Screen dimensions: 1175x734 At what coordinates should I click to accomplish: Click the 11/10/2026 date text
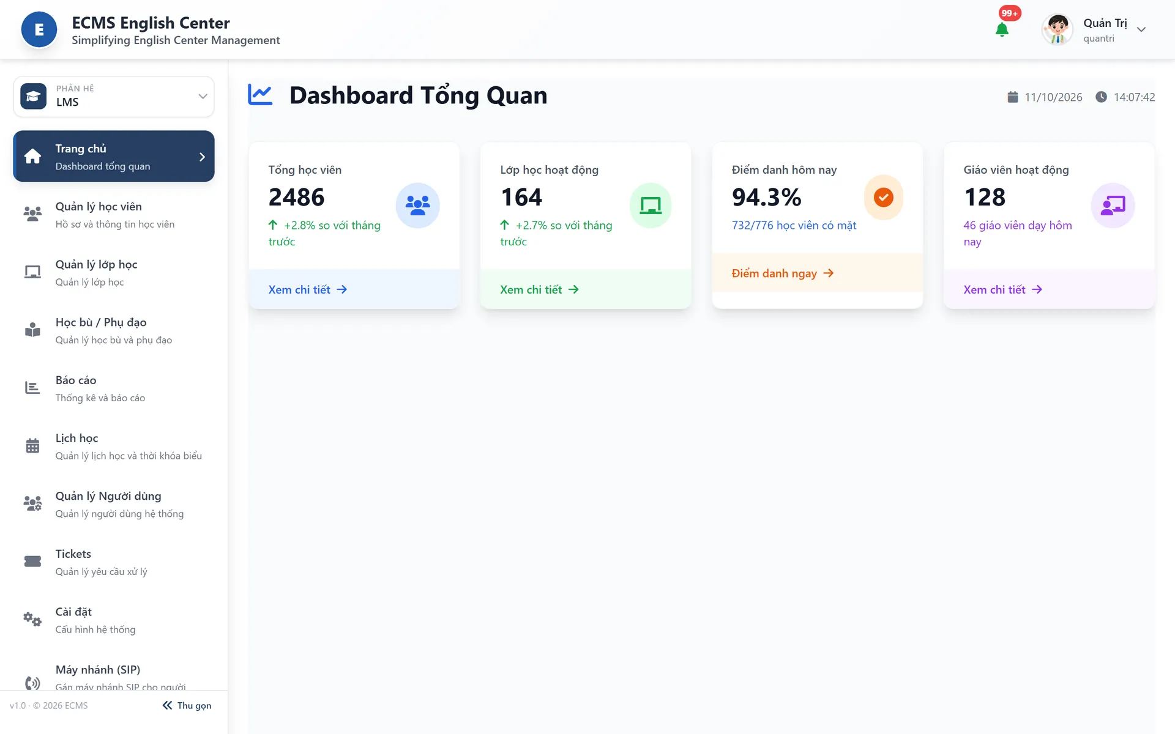1053,97
